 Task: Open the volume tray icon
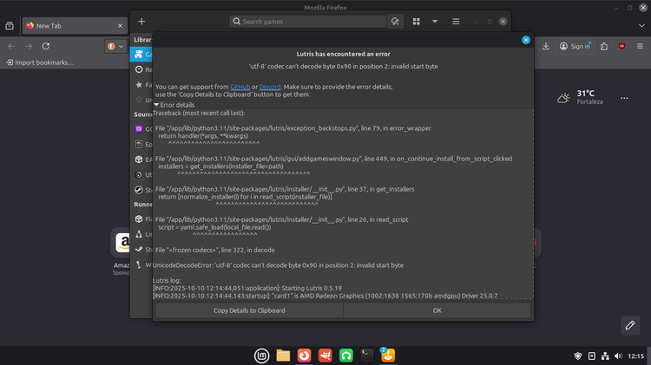click(x=618, y=355)
